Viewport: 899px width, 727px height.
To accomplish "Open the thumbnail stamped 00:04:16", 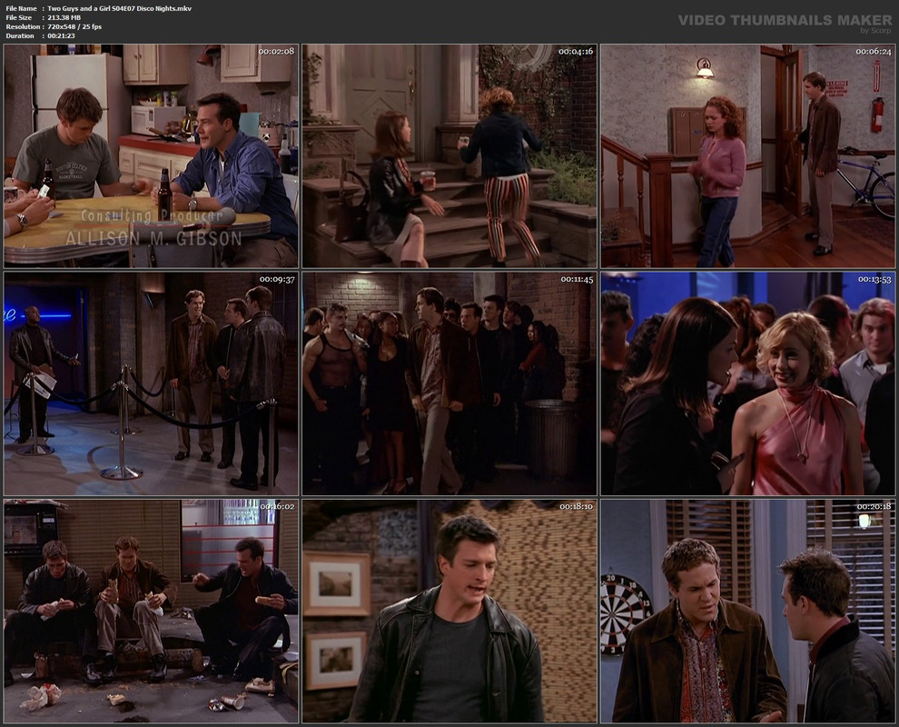I will coord(449,156).
